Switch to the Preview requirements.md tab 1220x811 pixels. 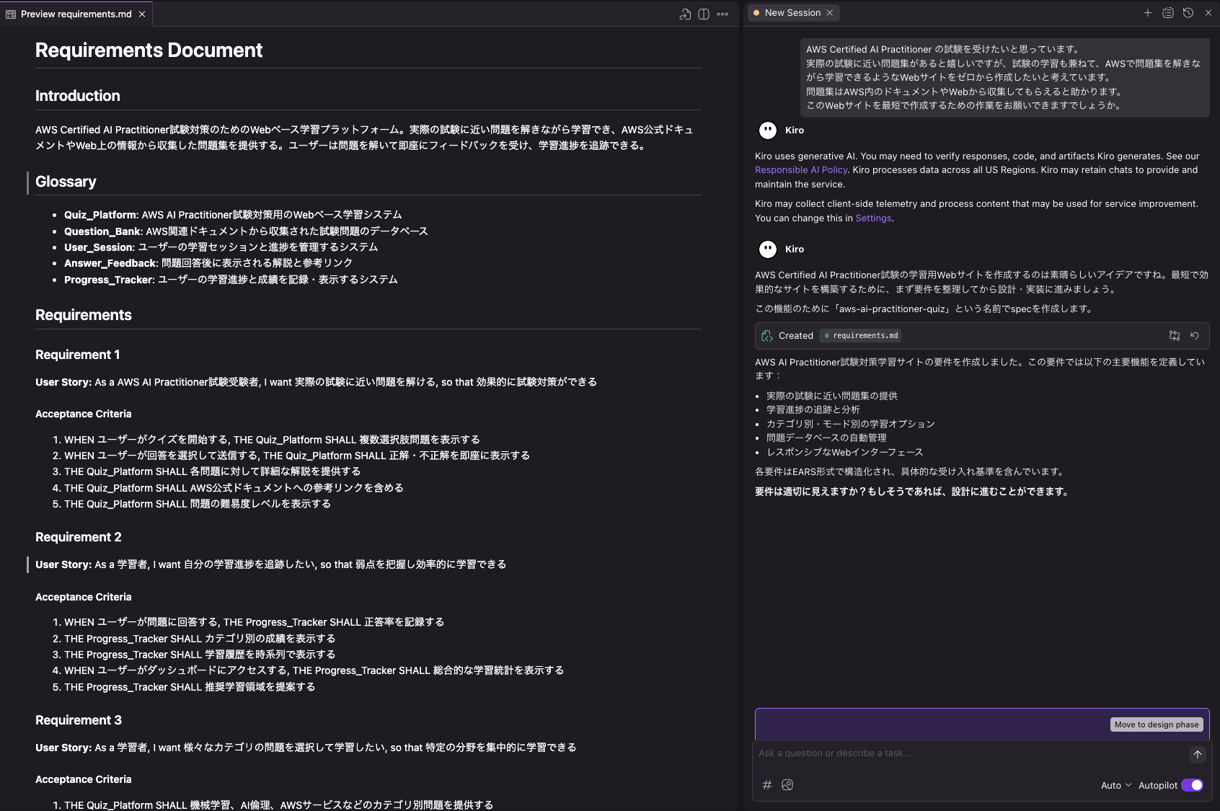[x=76, y=14]
